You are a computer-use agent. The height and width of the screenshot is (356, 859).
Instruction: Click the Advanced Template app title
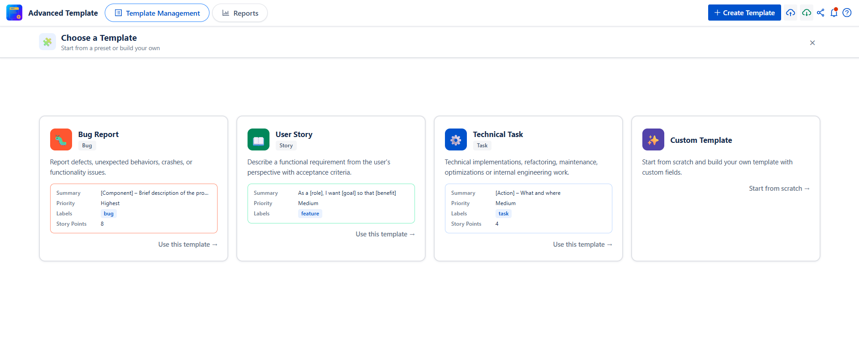coord(63,13)
